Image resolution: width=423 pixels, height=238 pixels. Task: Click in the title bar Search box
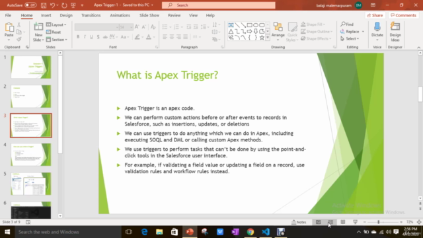tap(219, 5)
